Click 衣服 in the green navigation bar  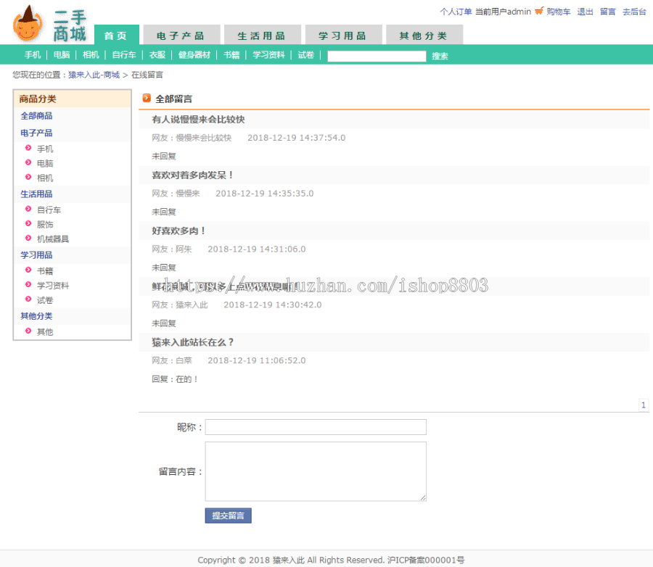coord(157,55)
